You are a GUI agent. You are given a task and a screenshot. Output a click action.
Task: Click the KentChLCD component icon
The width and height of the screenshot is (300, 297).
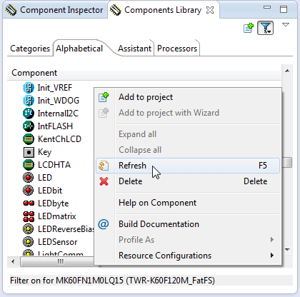click(x=29, y=139)
